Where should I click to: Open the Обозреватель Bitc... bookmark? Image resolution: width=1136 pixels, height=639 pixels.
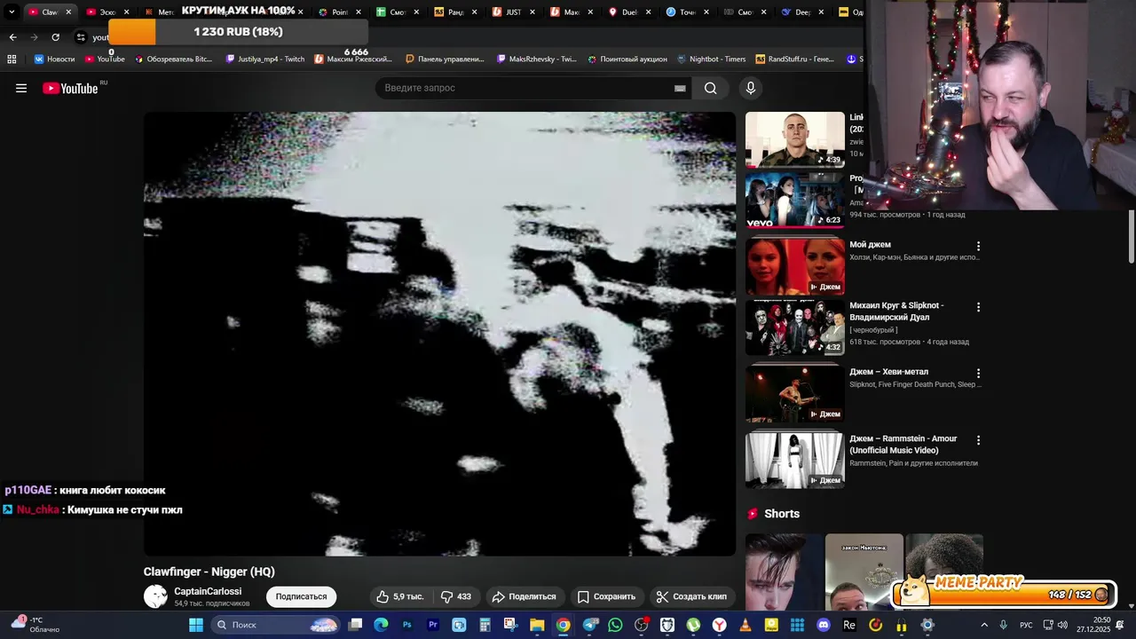tap(173, 59)
